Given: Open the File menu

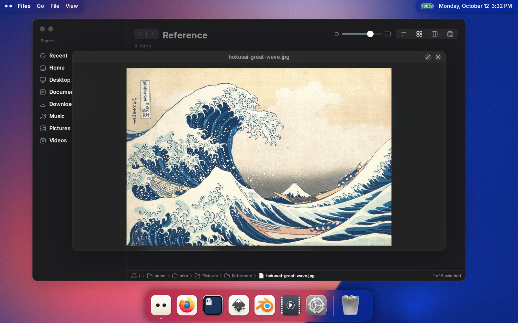Looking at the screenshot, I should [x=55, y=6].
